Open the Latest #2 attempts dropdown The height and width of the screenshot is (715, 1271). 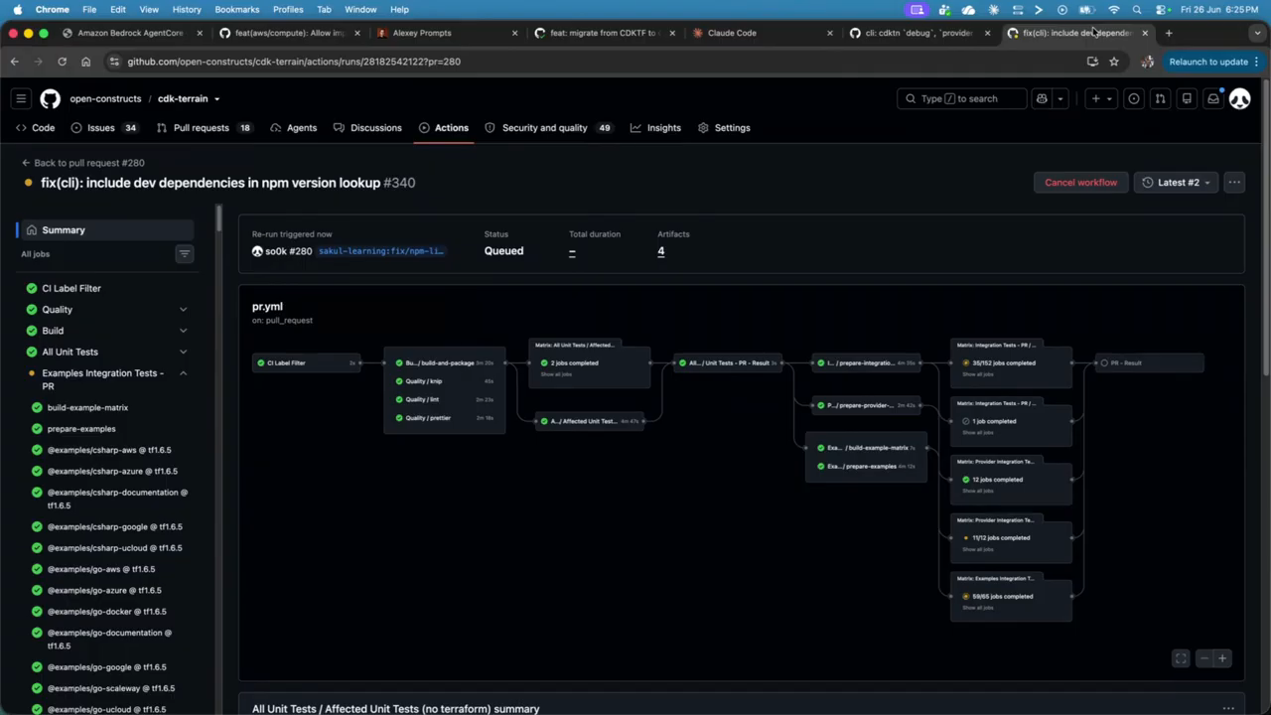(x=1176, y=183)
